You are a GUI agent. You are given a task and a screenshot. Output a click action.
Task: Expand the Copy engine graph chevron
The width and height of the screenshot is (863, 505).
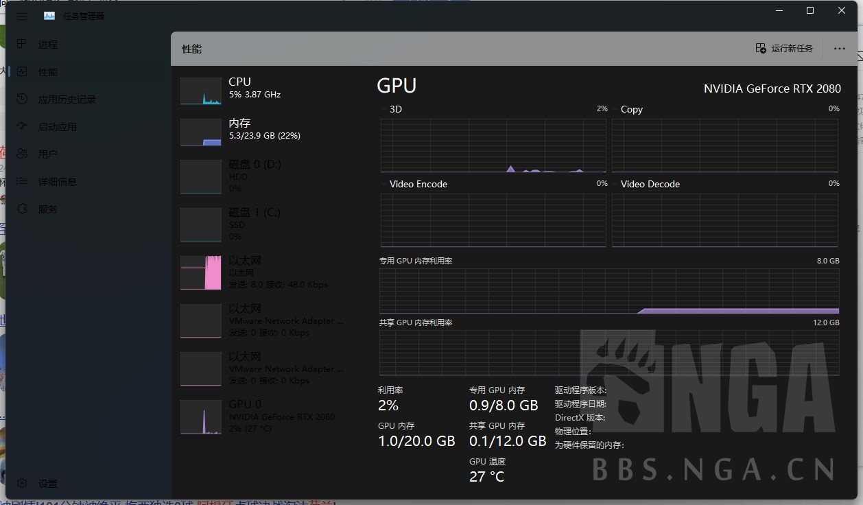pos(615,108)
